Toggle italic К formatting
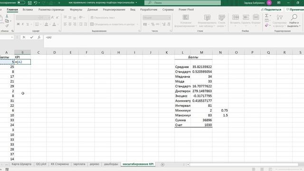This screenshot has height=171, width=304. (x=23, y=24)
